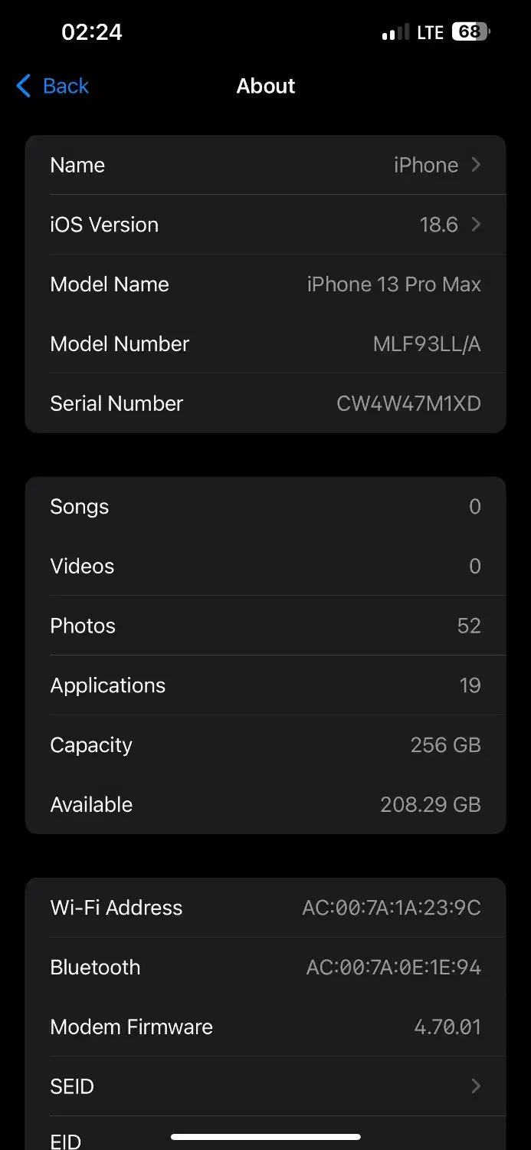
Task: Tap the Model Number value MLF93LL/A
Action: click(427, 344)
